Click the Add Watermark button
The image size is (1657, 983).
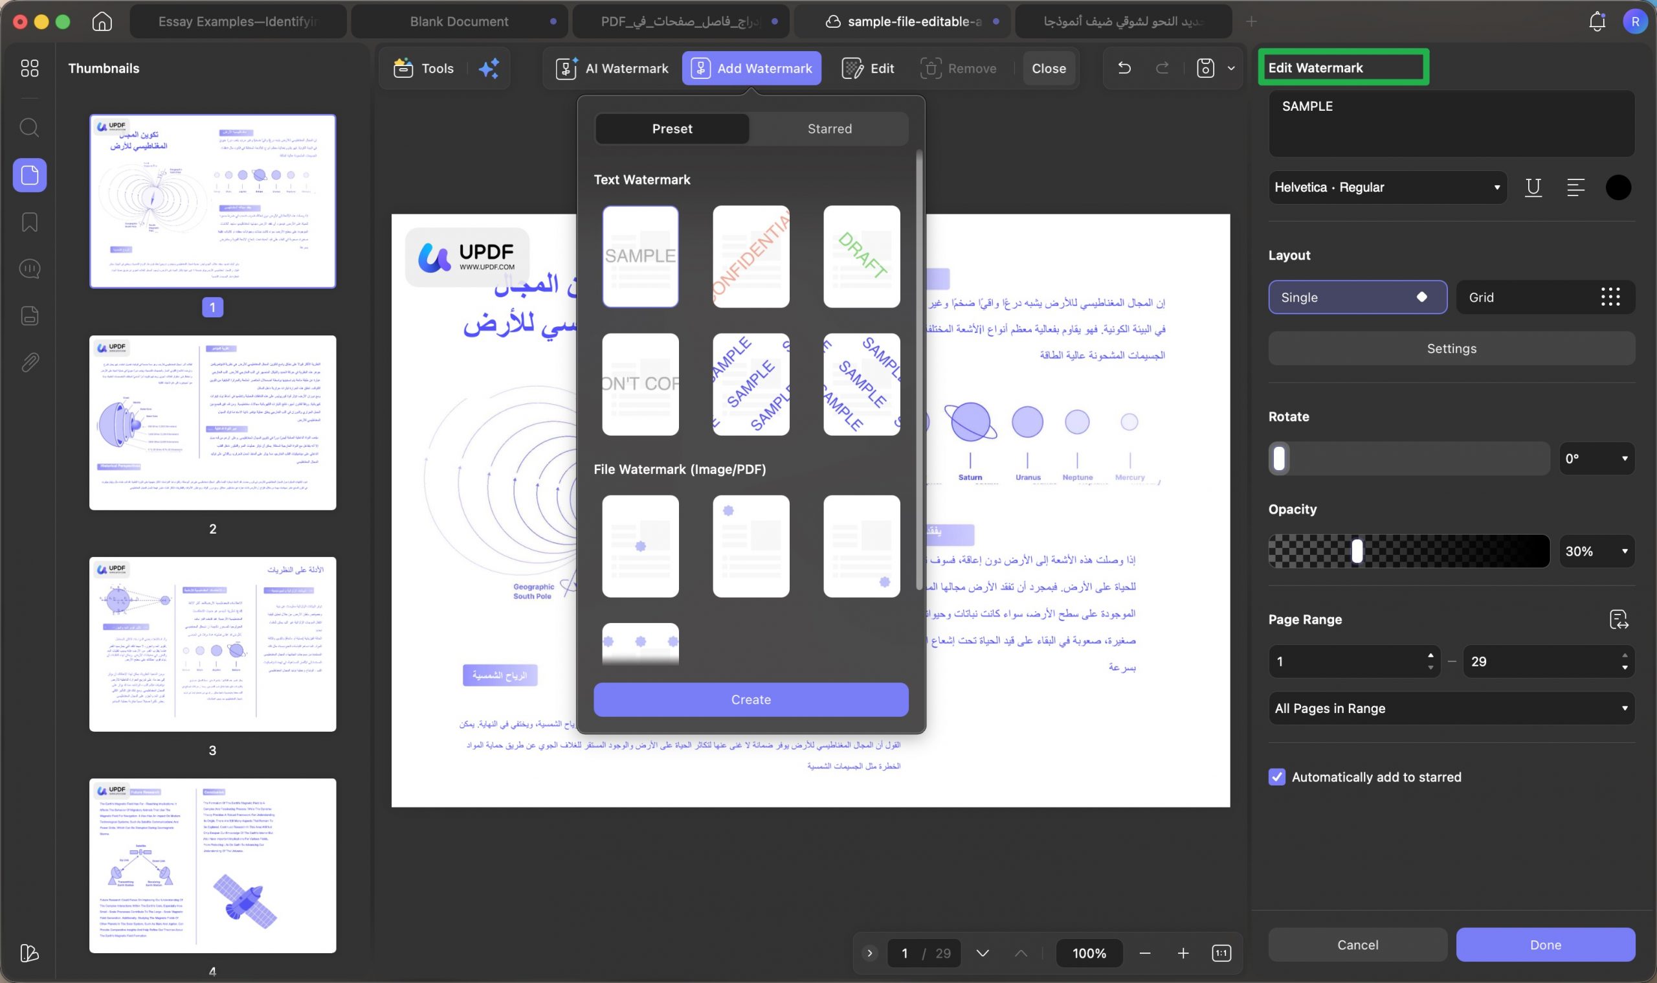[751, 68]
